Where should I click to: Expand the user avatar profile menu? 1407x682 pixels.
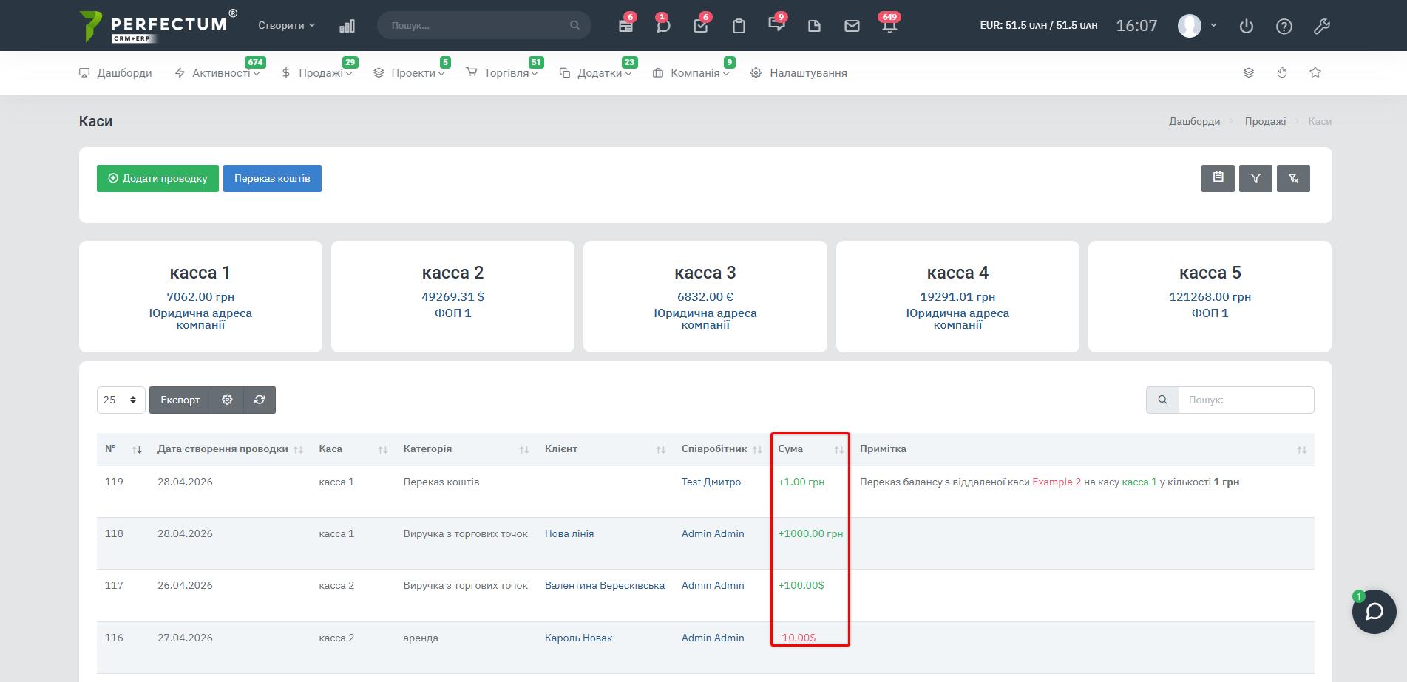(1196, 26)
